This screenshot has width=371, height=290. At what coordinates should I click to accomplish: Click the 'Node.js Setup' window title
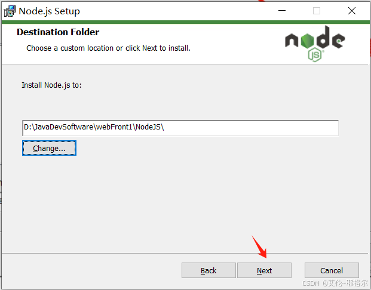click(x=49, y=11)
